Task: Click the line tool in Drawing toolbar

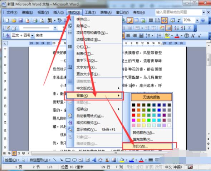Action: tap(55, 160)
